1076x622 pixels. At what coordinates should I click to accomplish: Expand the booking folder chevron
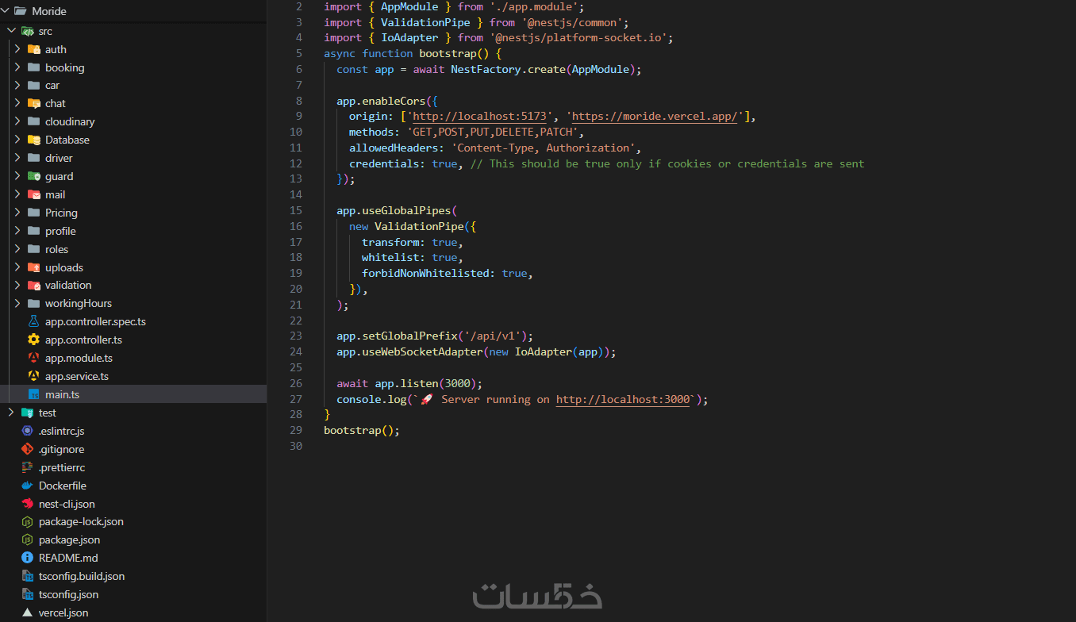pyautogui.click(x=17, y=67)
